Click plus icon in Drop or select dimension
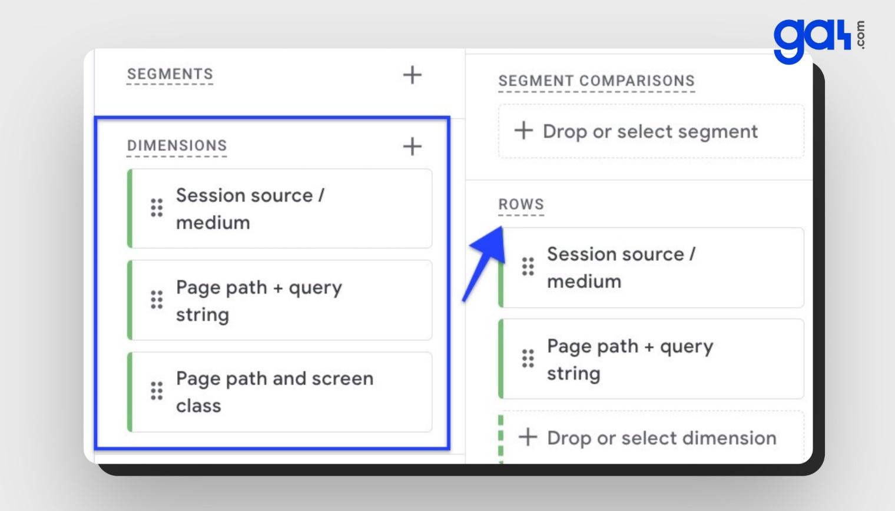 [528, 437]
